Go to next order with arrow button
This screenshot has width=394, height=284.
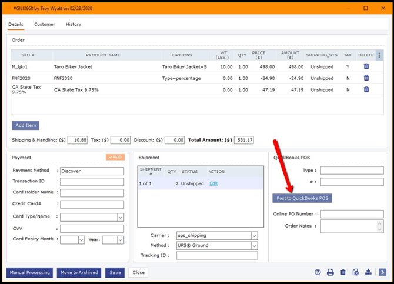coord(382,272)
